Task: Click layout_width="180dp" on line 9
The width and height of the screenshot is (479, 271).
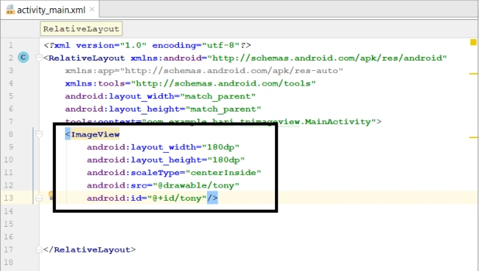Action: (x=163, y=147)
